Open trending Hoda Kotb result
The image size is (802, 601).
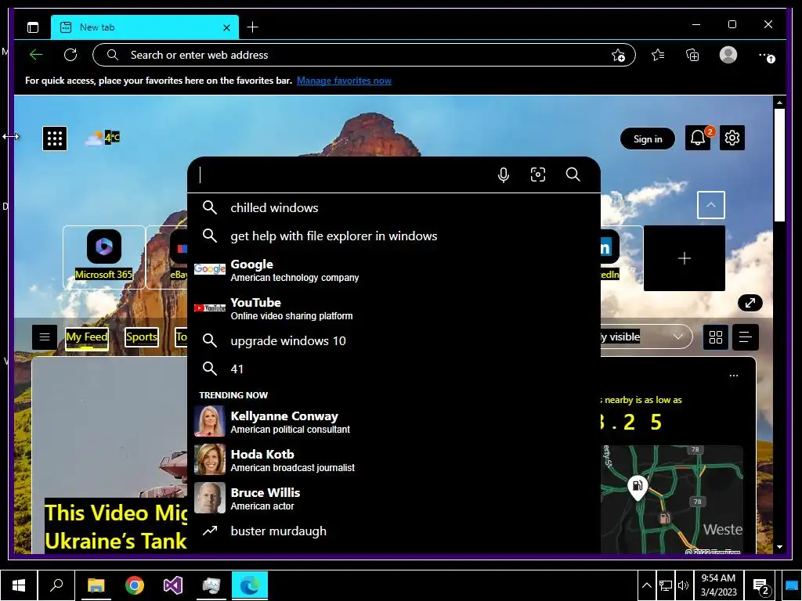(x=394, y=460)
